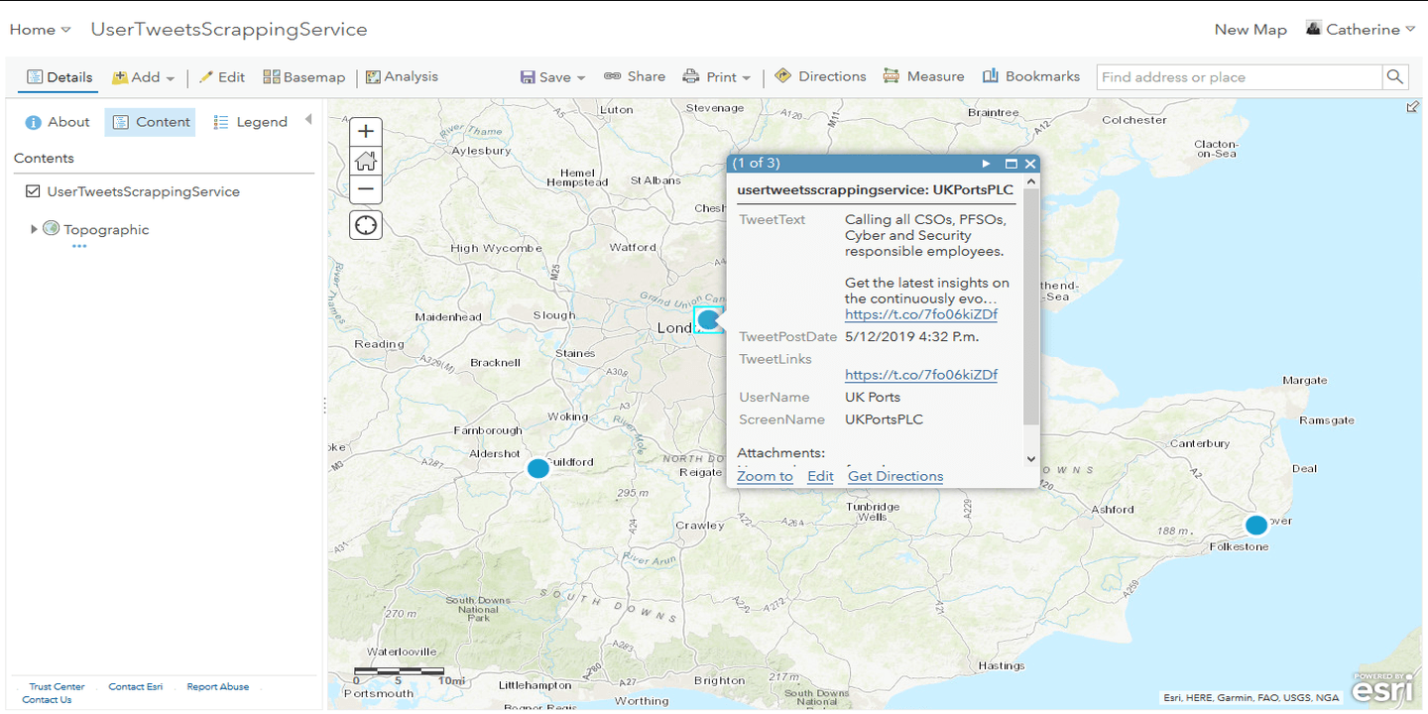Screen dimensions: 1428x714
Task: Go to next popup feature arrow
Action: click(986, 164)
